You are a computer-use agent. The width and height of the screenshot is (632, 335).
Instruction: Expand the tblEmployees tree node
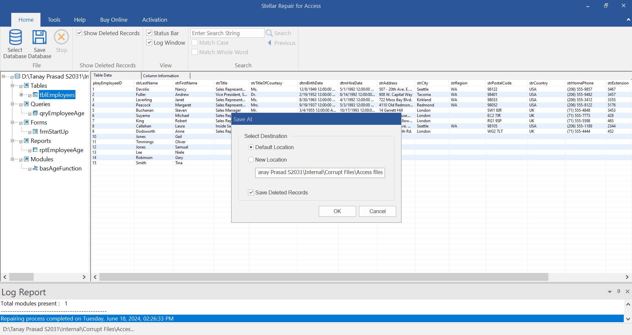(21, 95)
